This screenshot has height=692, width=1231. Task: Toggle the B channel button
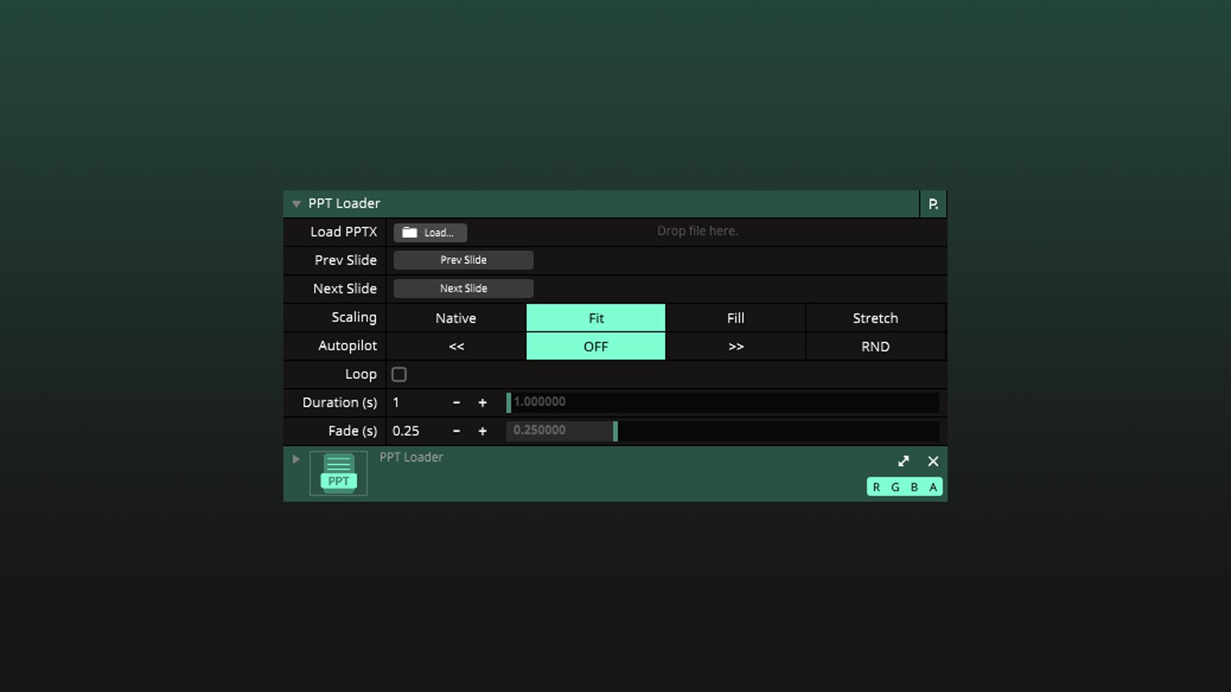pyautogui.click(x=914, y=487)
